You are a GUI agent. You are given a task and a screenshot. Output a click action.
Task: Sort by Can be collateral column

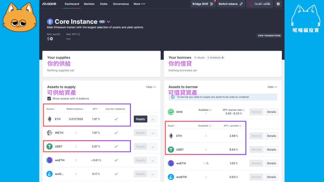116,109
